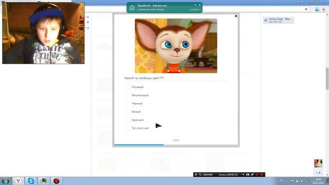Screen dimensions: 329x185
Task: Open the picture icon beside downloads
Action: (317, 9)
